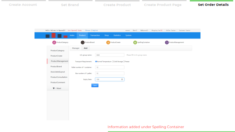
Task: Open AssociatedLayout in left sidebar
Action: click(58, 72)
